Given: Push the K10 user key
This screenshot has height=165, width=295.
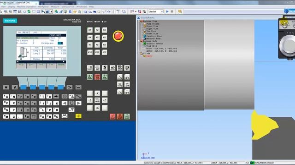Looking at the screenshot, I should [90, 52].
